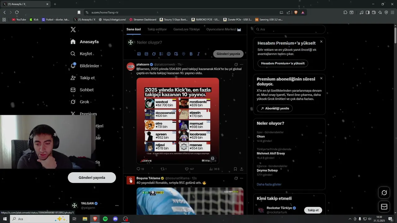397x223 pixels.
Task: Open more options on platcorn post
Action: (x=242, y=64)
